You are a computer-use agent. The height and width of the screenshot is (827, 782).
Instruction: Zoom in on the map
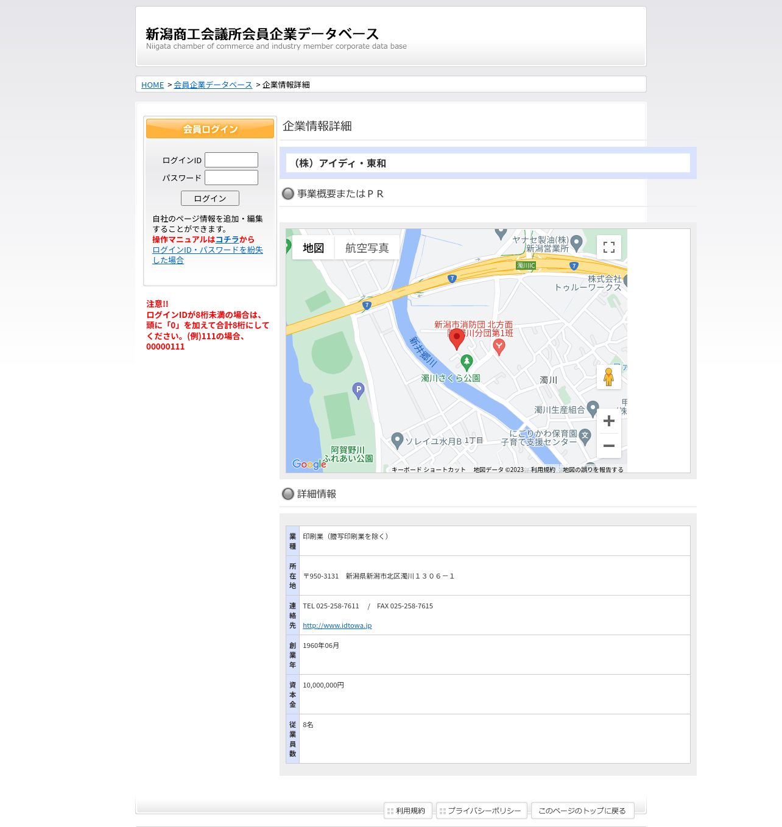coord(608,421)
